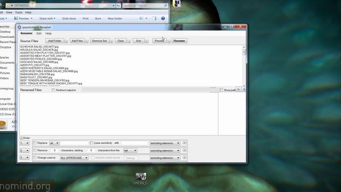Open order number 1 dropdown
341x192 pixels.
[25, 143]
